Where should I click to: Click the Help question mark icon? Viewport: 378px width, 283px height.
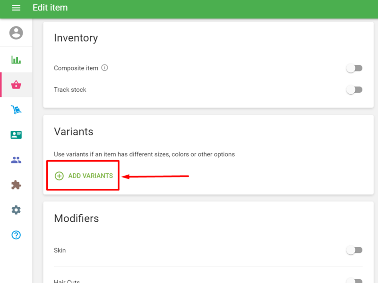pos(16,235)
